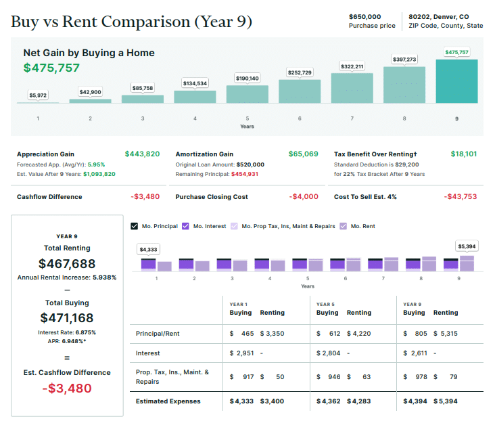Click the Year 1 net gain bar

click(38, 102)
